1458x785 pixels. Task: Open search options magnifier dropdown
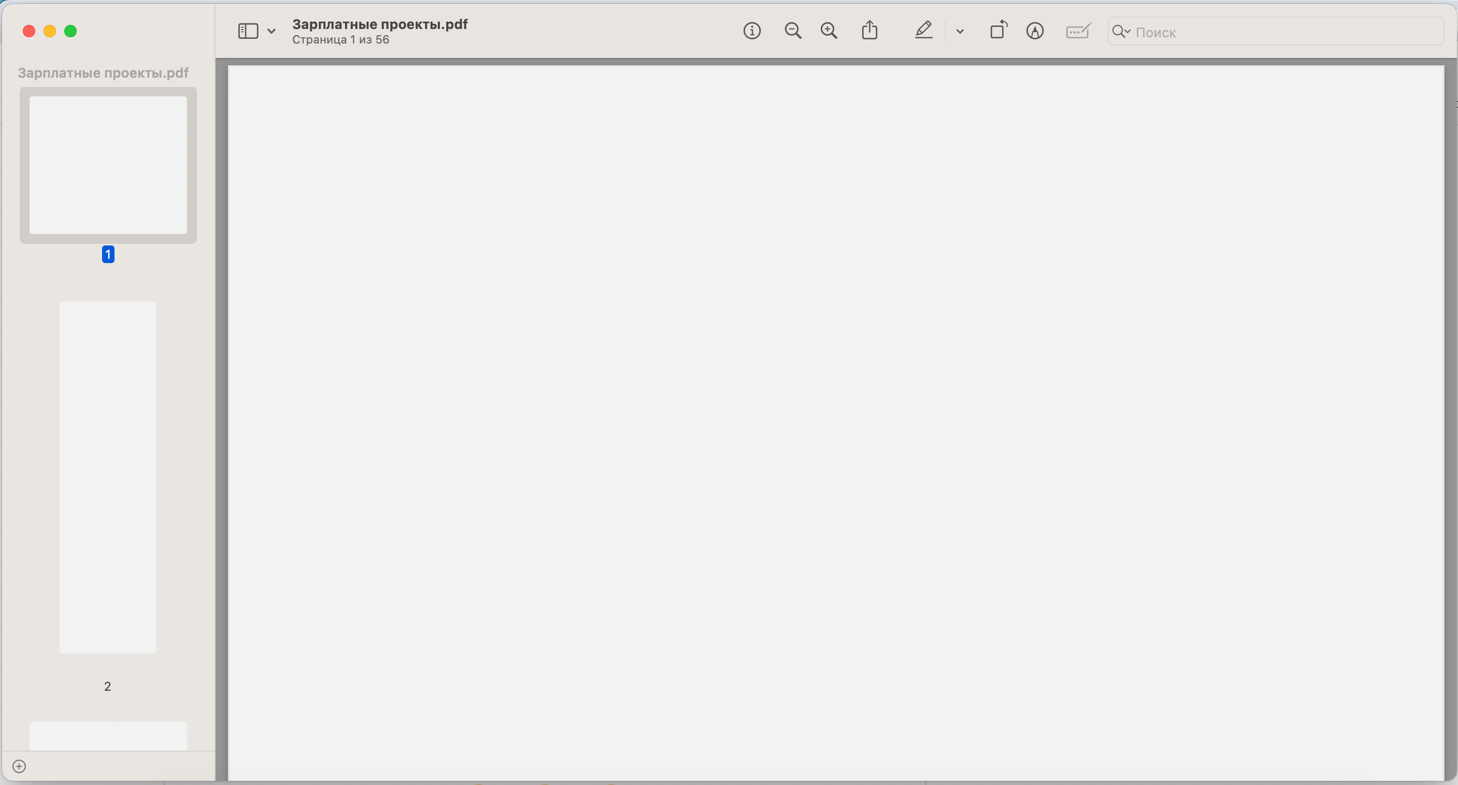coord(1121,32)
